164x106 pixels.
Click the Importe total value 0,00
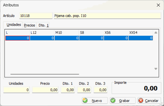(151, 88)
